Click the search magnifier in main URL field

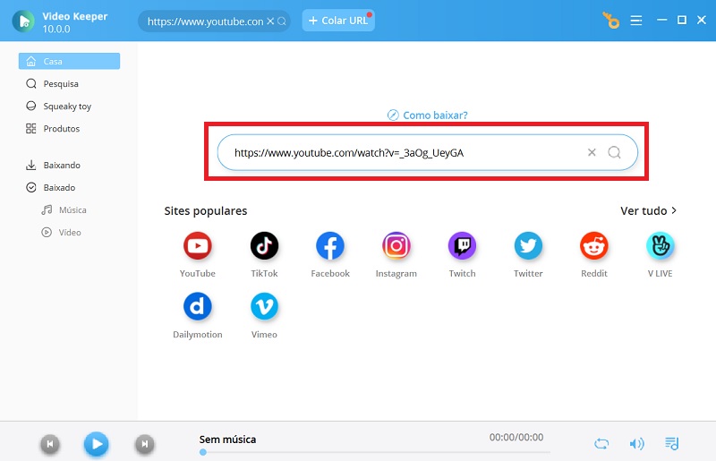(x=614, y=152)
